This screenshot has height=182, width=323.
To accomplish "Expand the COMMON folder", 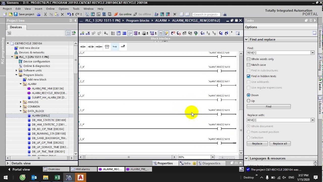I will click(21, 107).
